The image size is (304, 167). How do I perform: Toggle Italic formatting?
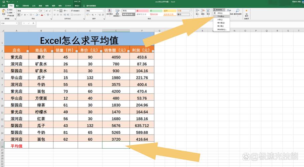(x=22, y=15)
